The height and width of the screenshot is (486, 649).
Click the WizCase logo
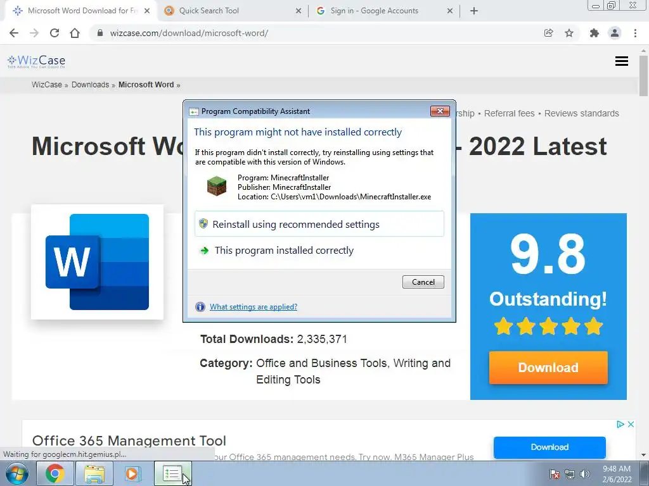pos(36,61)
